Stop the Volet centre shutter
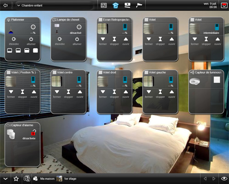The height and width of the screenshot is (184, 229). click(x=68, y=94)
